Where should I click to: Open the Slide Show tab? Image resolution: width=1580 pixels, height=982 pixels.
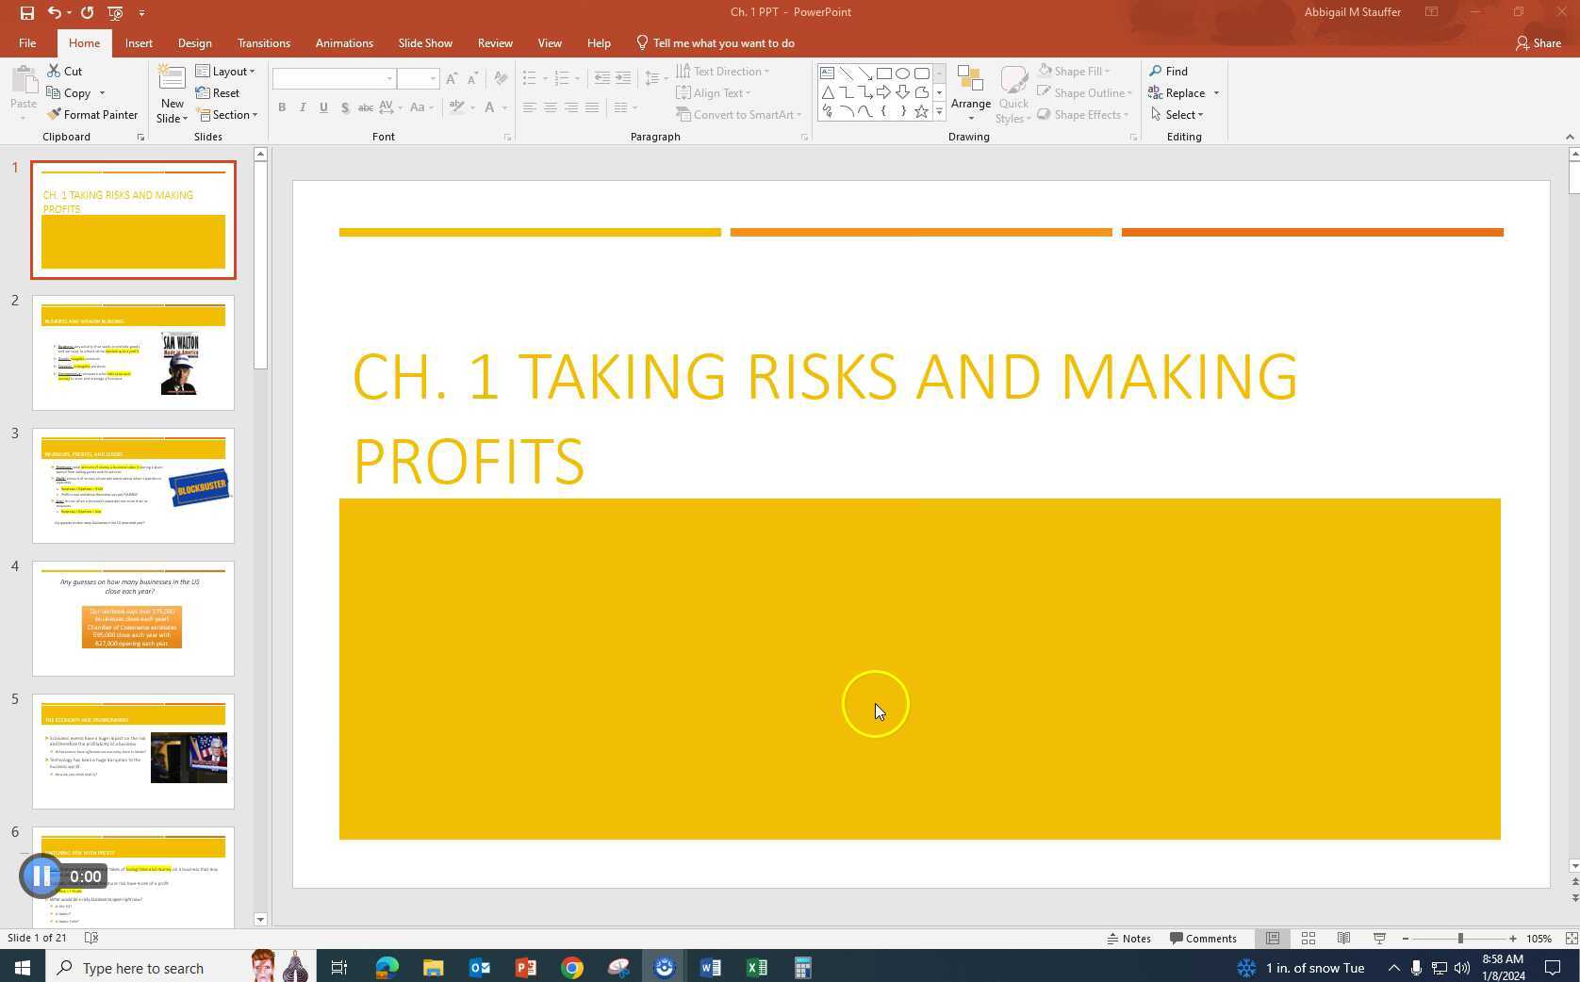(424, 42)
